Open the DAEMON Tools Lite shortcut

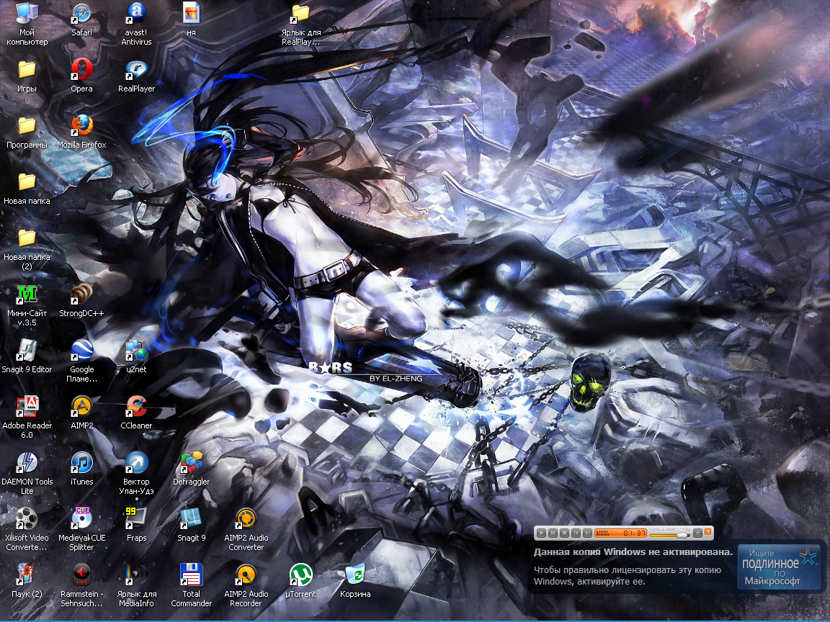point(27,474)
